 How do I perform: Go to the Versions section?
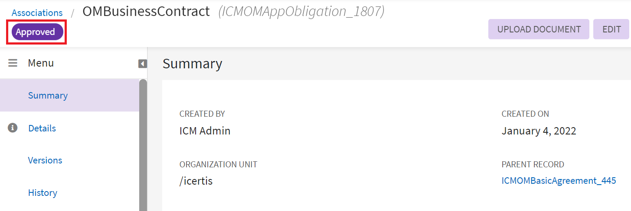(45, 160)
